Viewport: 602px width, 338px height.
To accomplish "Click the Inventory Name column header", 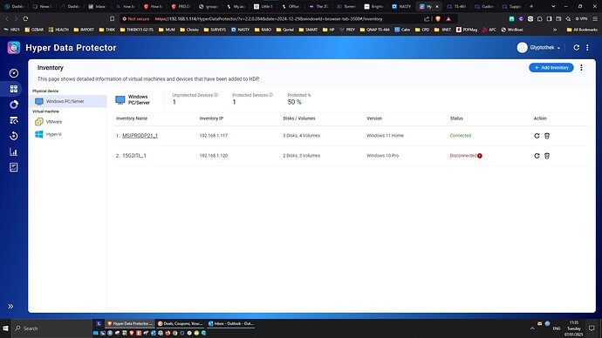I will (x=132, y=118).
